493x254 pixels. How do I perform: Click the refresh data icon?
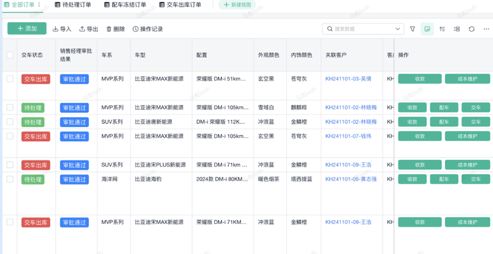coord(471,29)
